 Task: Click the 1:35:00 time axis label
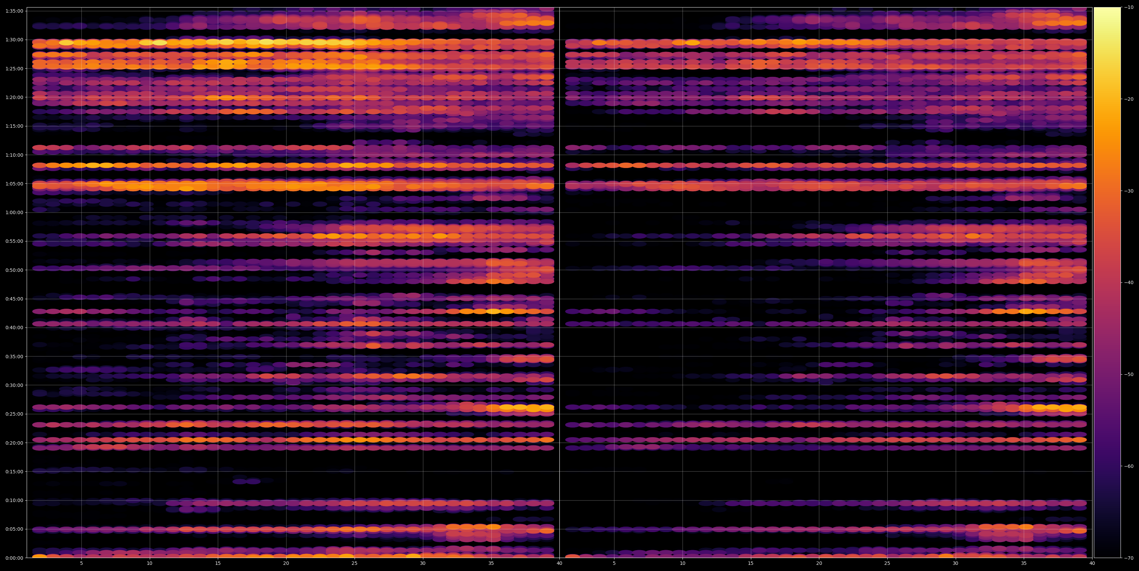coord(14,11)
